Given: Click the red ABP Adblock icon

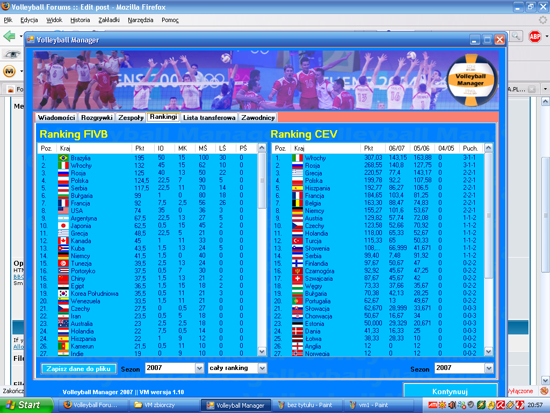Looking at the screenshot, I should [x=534, y=36].
